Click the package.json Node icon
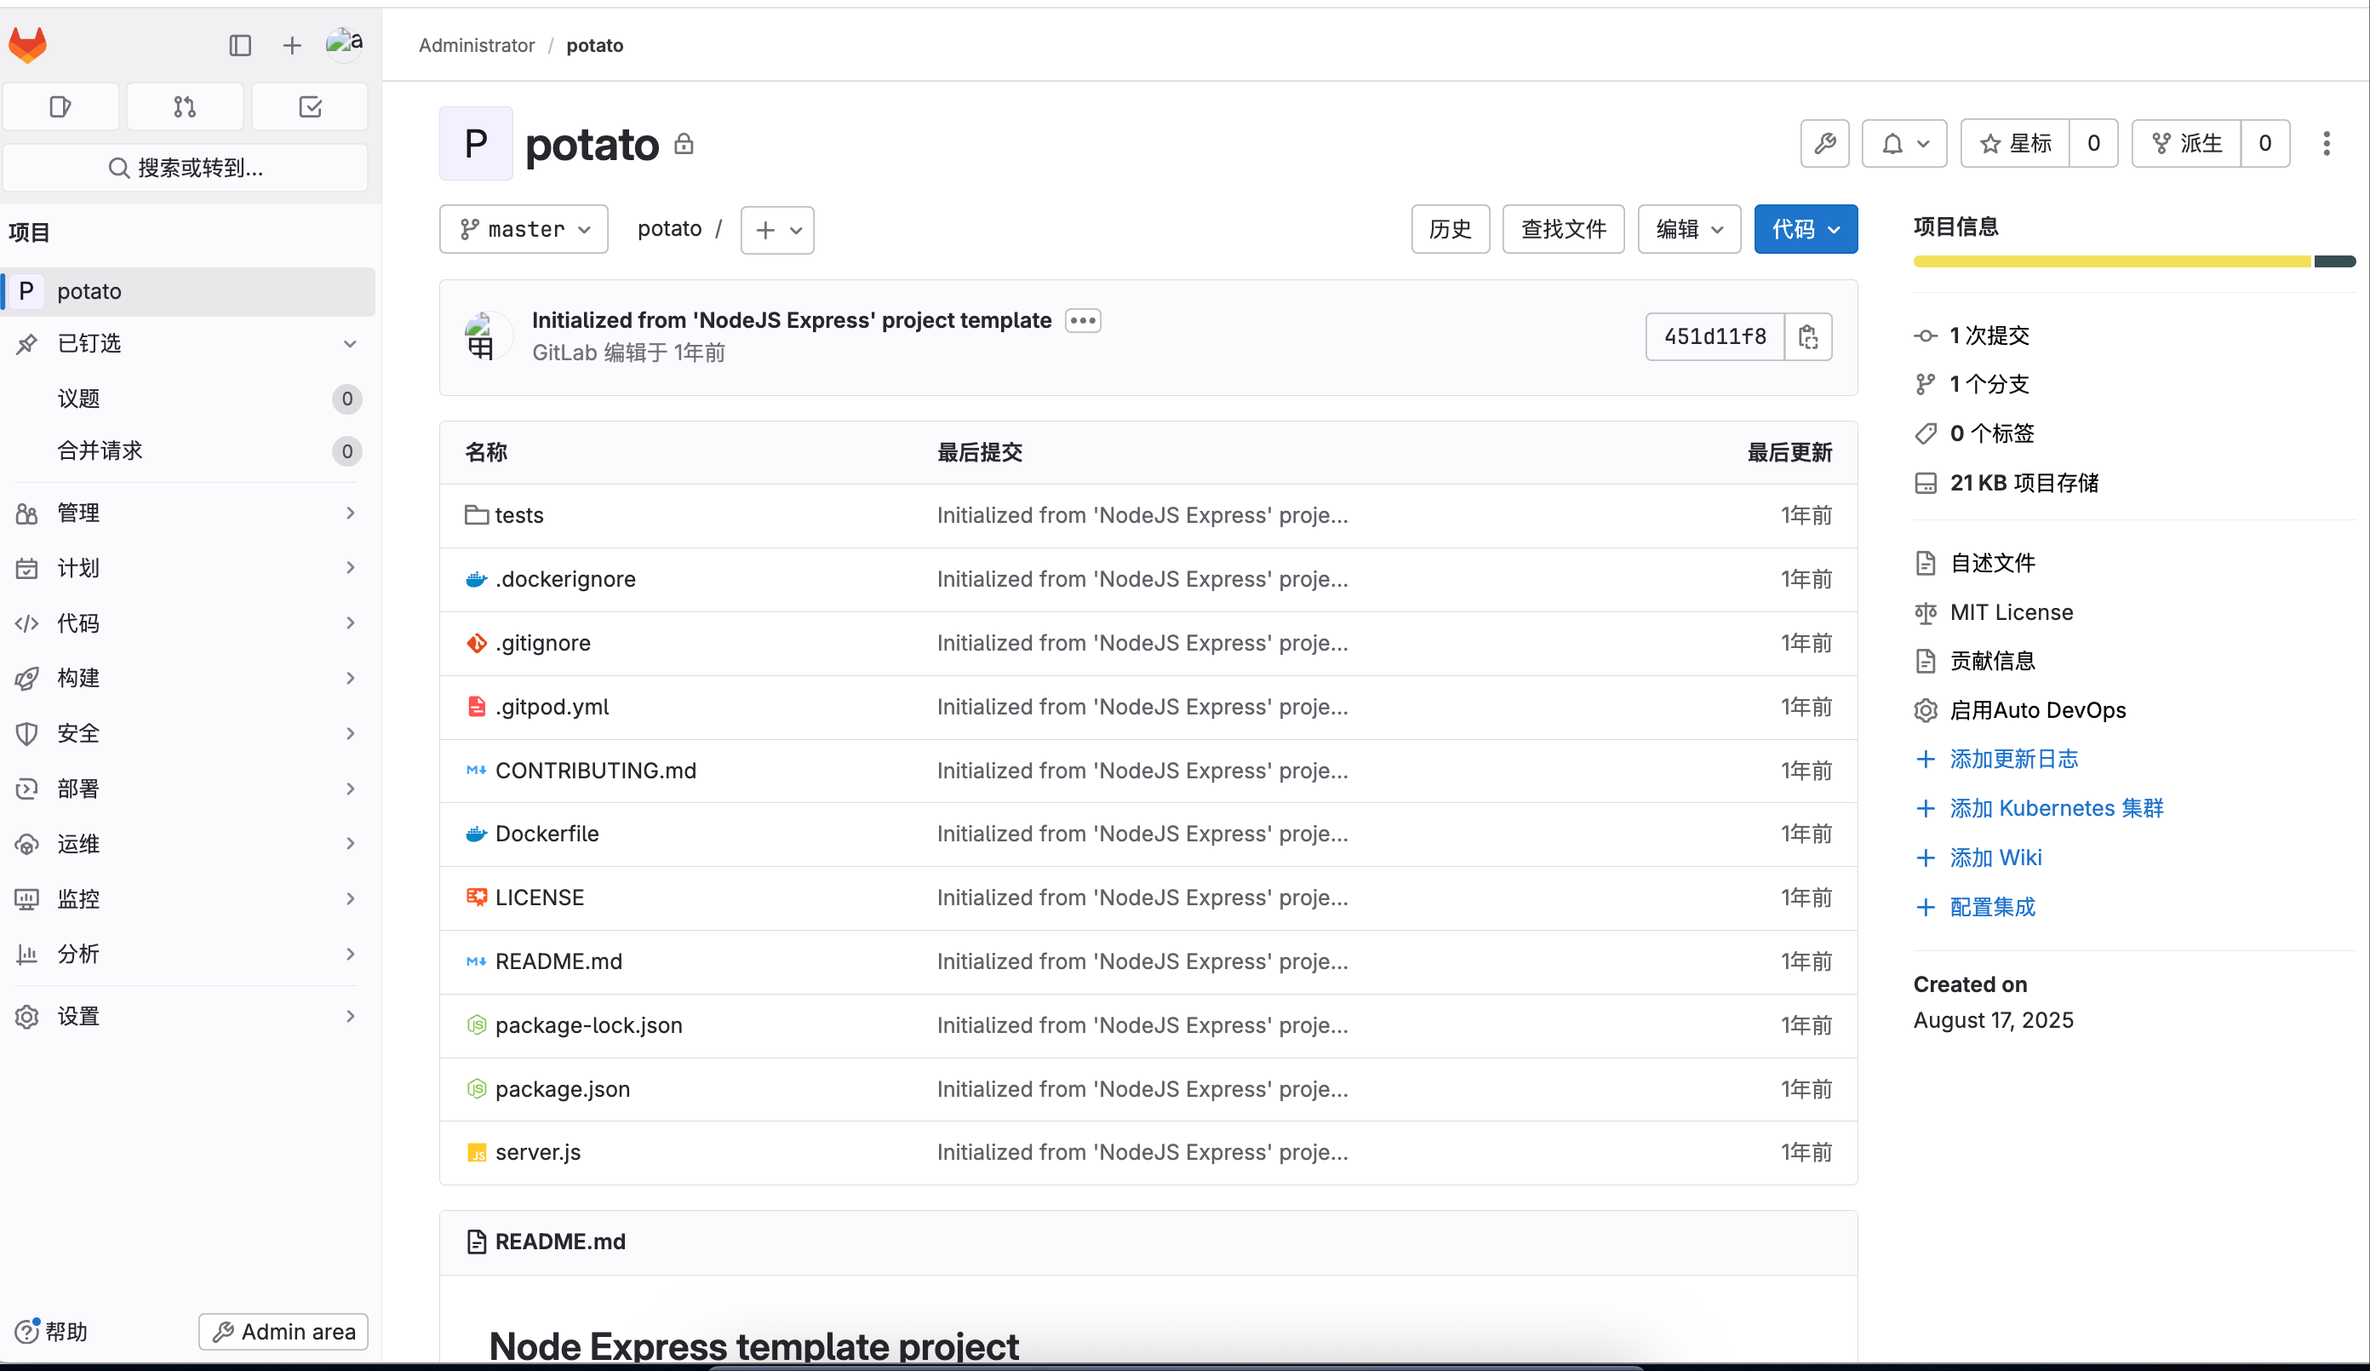The height and width of the screenshot is (1371, 2370). 477,1088
